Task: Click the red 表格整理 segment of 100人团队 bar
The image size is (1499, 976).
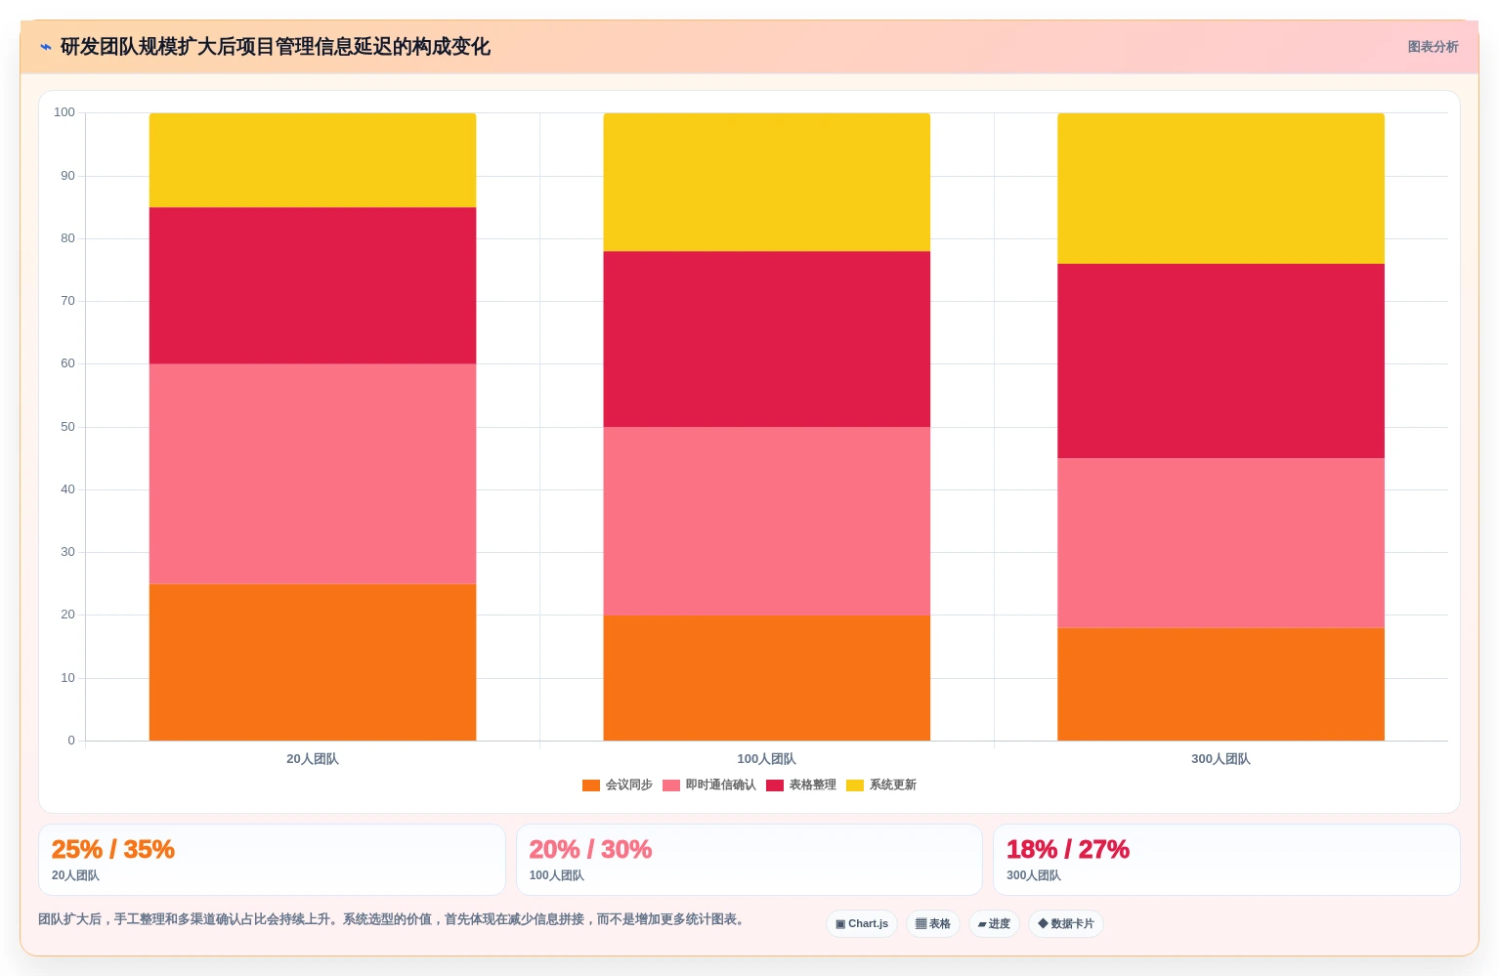Action: click(x=767, y=339)
